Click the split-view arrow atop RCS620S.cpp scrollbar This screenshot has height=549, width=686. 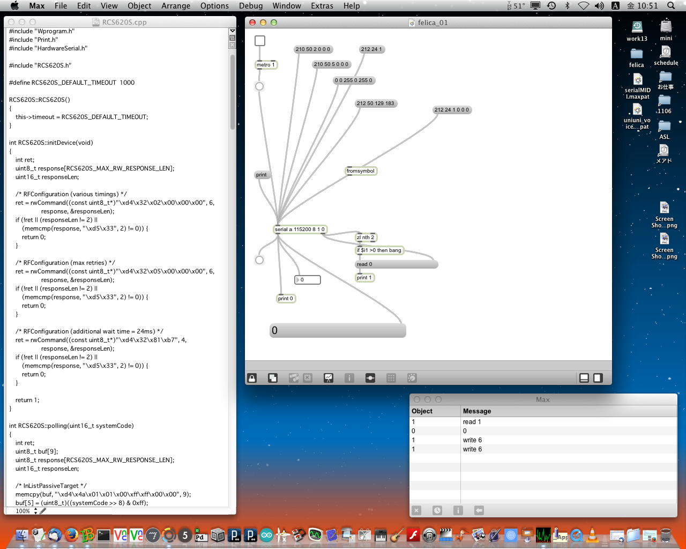[x=232, y=31]
